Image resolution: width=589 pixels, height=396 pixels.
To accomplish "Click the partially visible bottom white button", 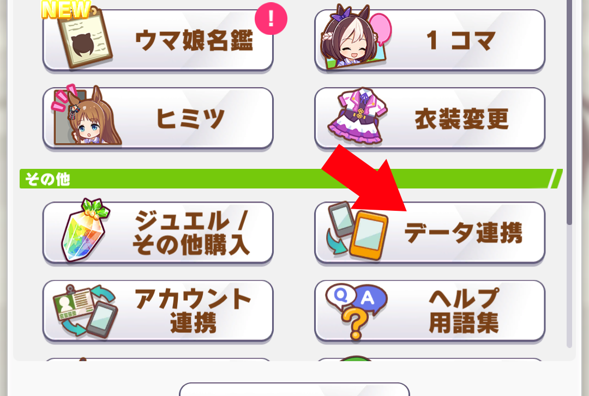I will pyautogui.click(x=294, y=389).
